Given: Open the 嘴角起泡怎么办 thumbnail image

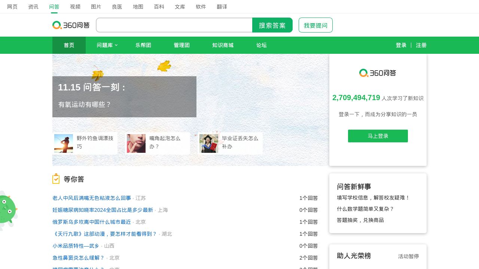Looking at the screenshot, I should coord(136,143).
